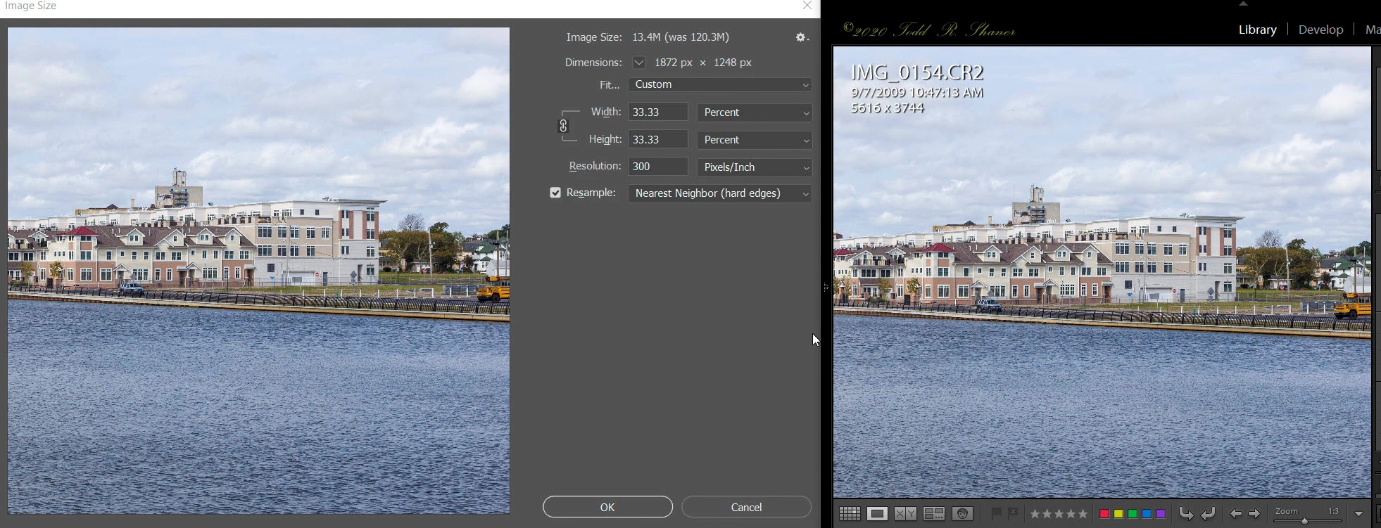Click the Resolution input field
This screenshot has height=528, width=1381.
click(657, 167)
